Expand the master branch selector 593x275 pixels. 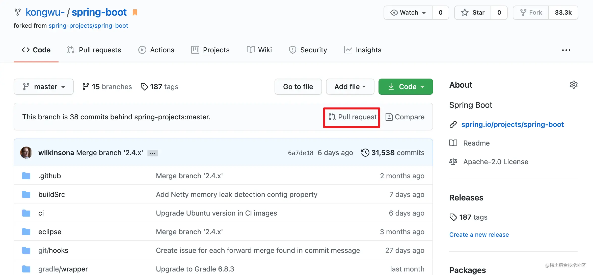[44, 87]
